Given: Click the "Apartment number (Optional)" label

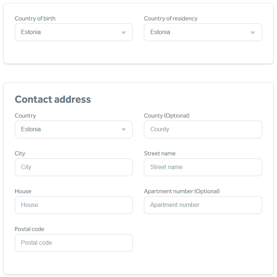Looking at the screenshot, I should point(182,191).
